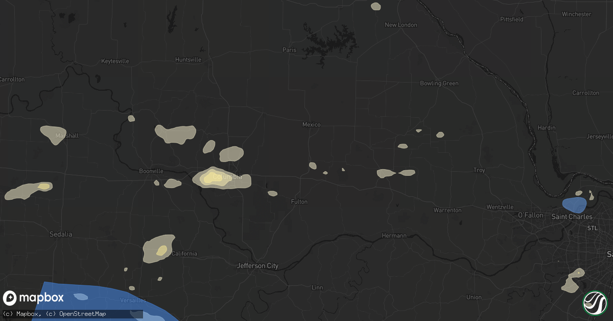Click the Paris town label
613x321 pixels.
click(290, 50)
